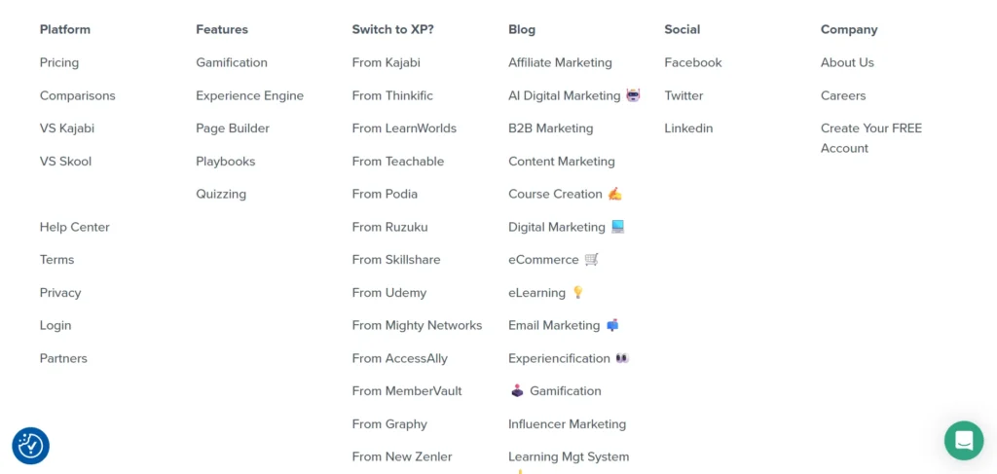
Task: Click the blue accessibility checkmark badge icon
Action: coord(30,446)
